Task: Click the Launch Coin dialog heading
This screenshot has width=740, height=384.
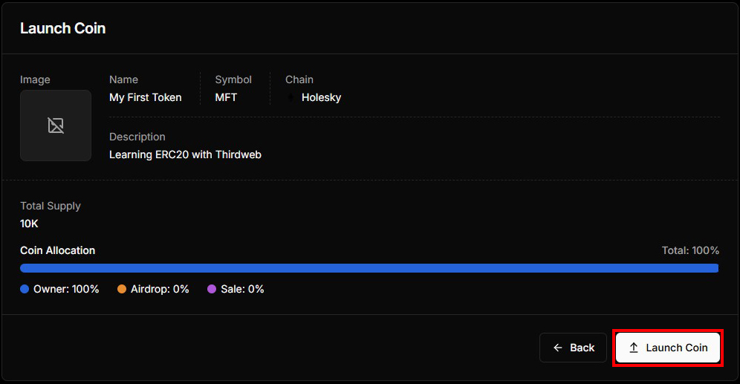Action: 63,28
